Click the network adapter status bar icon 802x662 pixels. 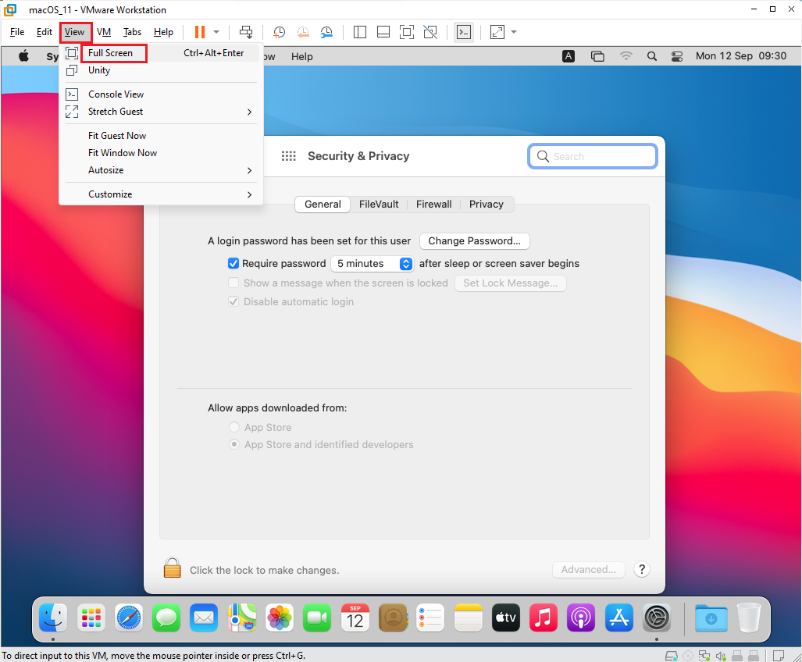[x=704, y=655]
